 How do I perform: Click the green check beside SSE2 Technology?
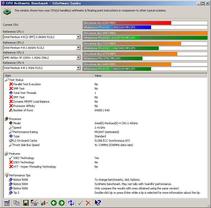[x=11, y=158]
